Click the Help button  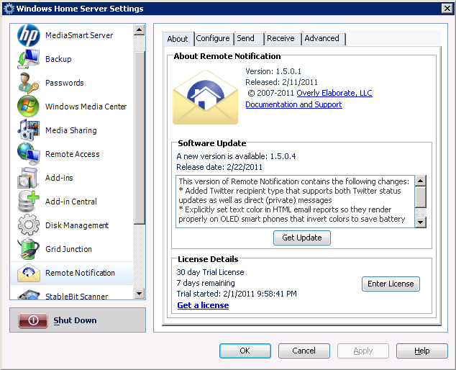(422, 351)
